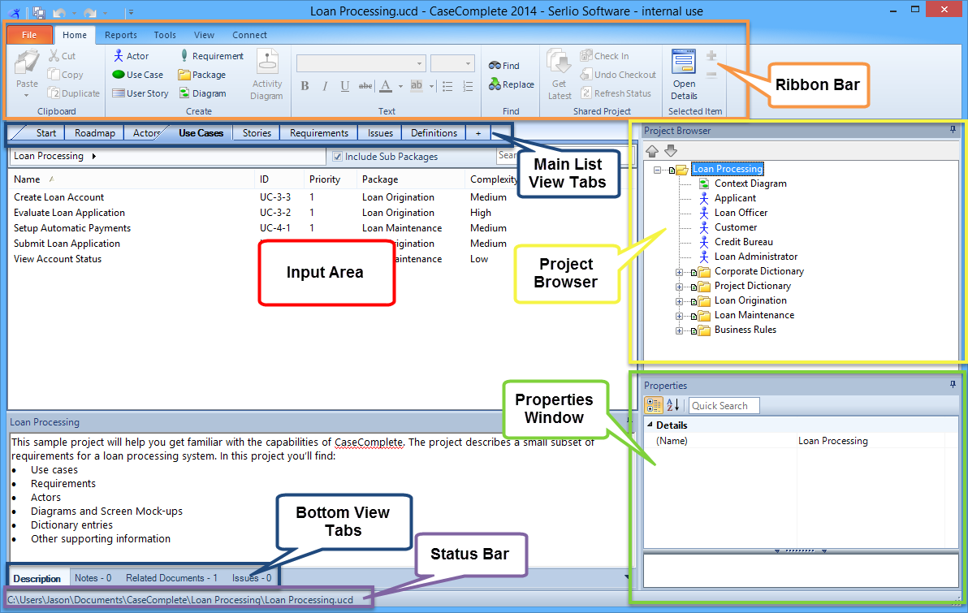Select the Create Loan Account use case
The width and height of the screenshot is (968, 613).
pyautogui.click(x=58, y=197)
